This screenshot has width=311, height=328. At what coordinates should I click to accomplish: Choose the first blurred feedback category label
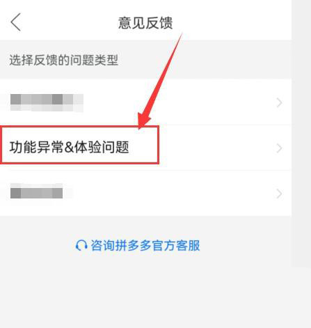[47, 102]
